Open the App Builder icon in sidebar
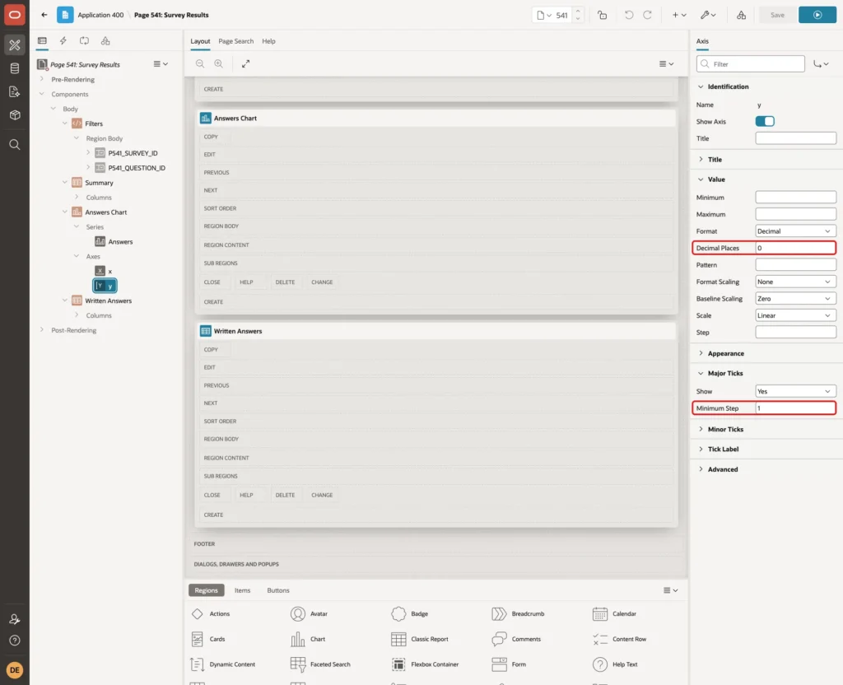This screenshot has height=685, width=843. [x=15, y=45]
